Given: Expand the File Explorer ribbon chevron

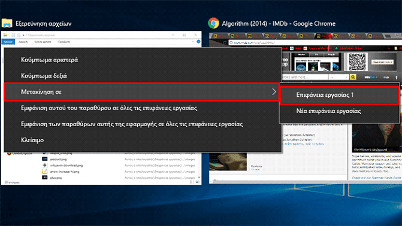Looking at the screenshot, I should pyautogui.click(x=193, y=41).
